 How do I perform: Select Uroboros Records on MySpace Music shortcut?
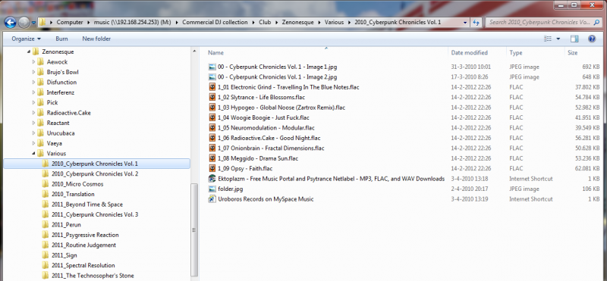(x=261, y=199)
